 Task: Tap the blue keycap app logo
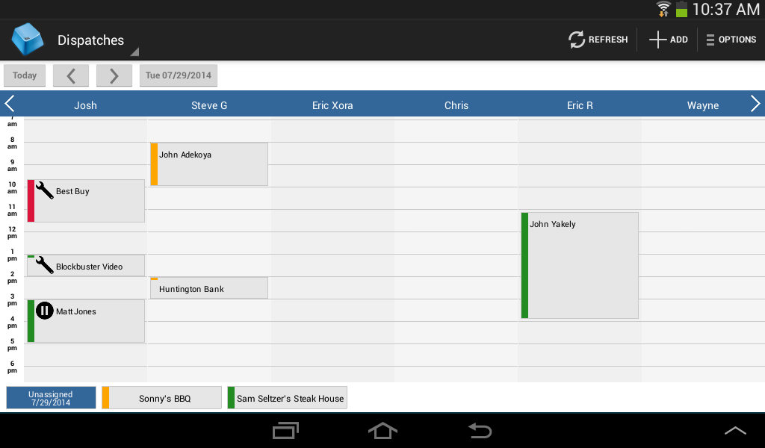click(28, 39)
